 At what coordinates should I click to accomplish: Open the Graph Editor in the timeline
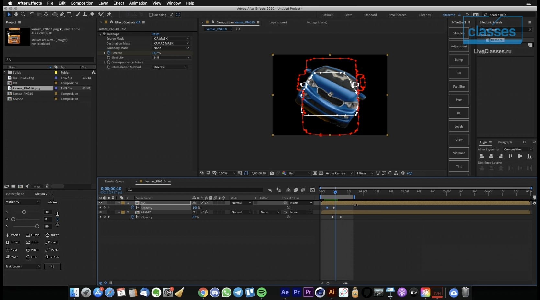(x=312, y=190)
